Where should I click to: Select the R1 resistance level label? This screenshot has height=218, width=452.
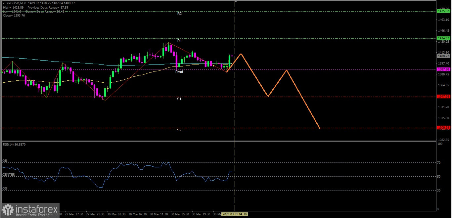click(179, 41)
